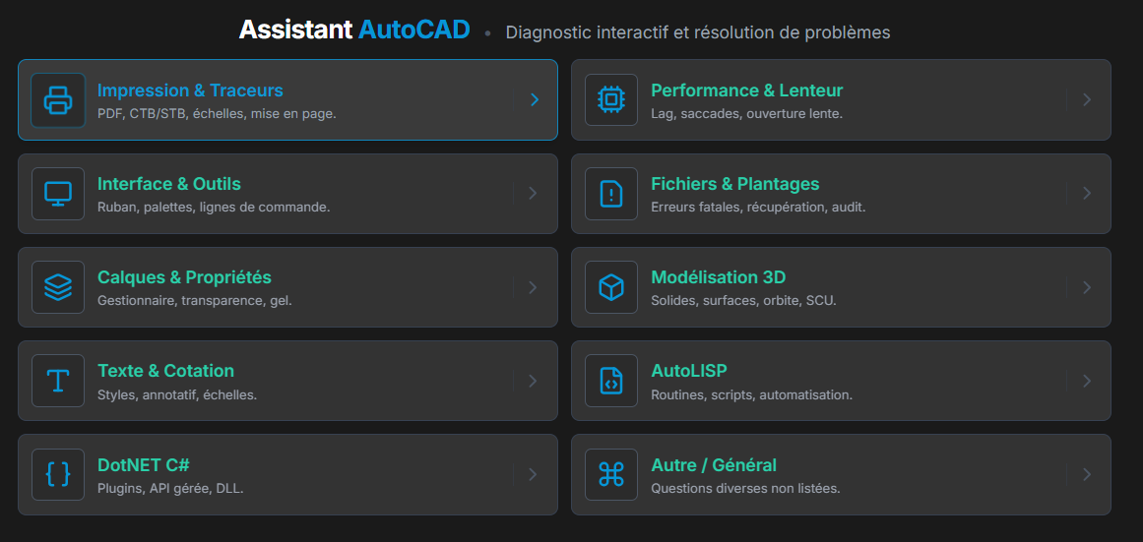Click the T text icon for Cotation
The height and width of the screenshot is (542, 1143).
point(58,381)
